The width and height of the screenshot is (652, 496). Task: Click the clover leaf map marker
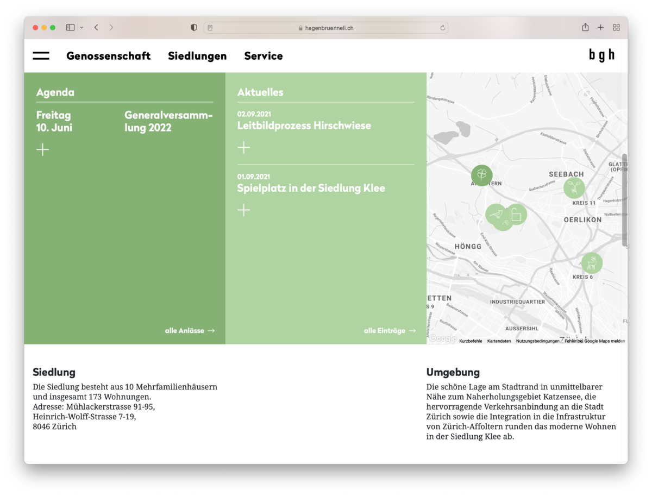click(x=481, y=175)
